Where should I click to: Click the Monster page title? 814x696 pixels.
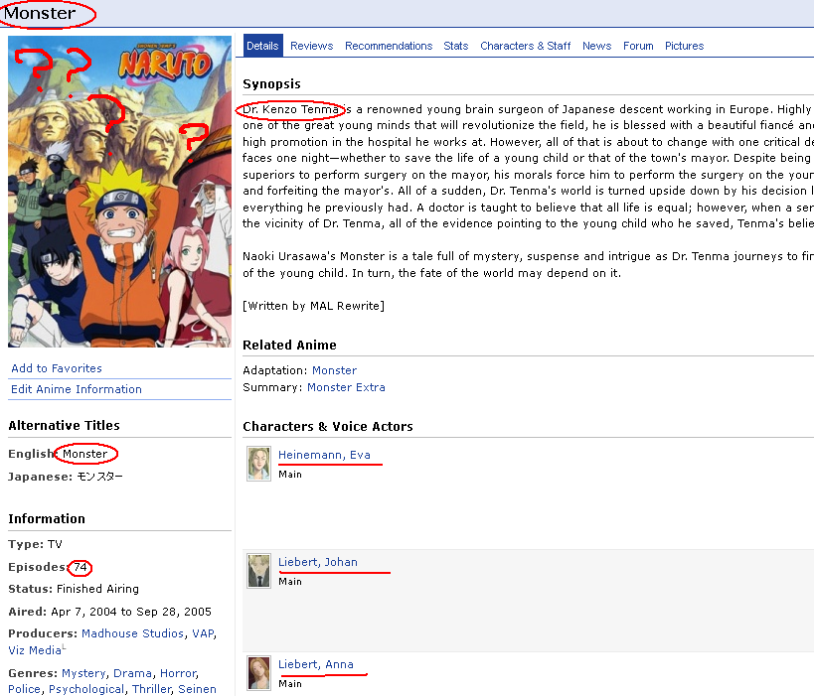pyautogui.click(x=40, y=13)
